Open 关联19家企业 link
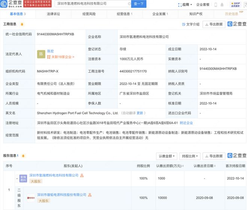 pos(63,57)
